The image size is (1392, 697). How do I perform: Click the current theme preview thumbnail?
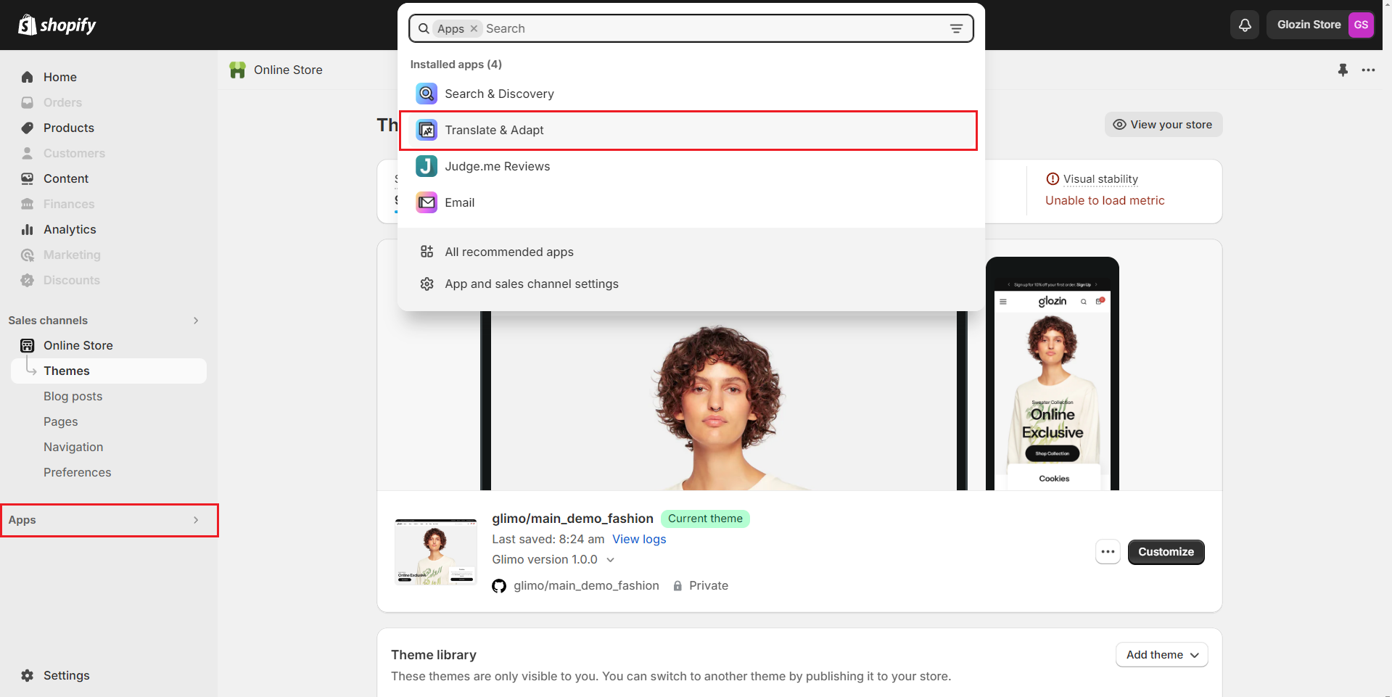(x=435, y=552)
